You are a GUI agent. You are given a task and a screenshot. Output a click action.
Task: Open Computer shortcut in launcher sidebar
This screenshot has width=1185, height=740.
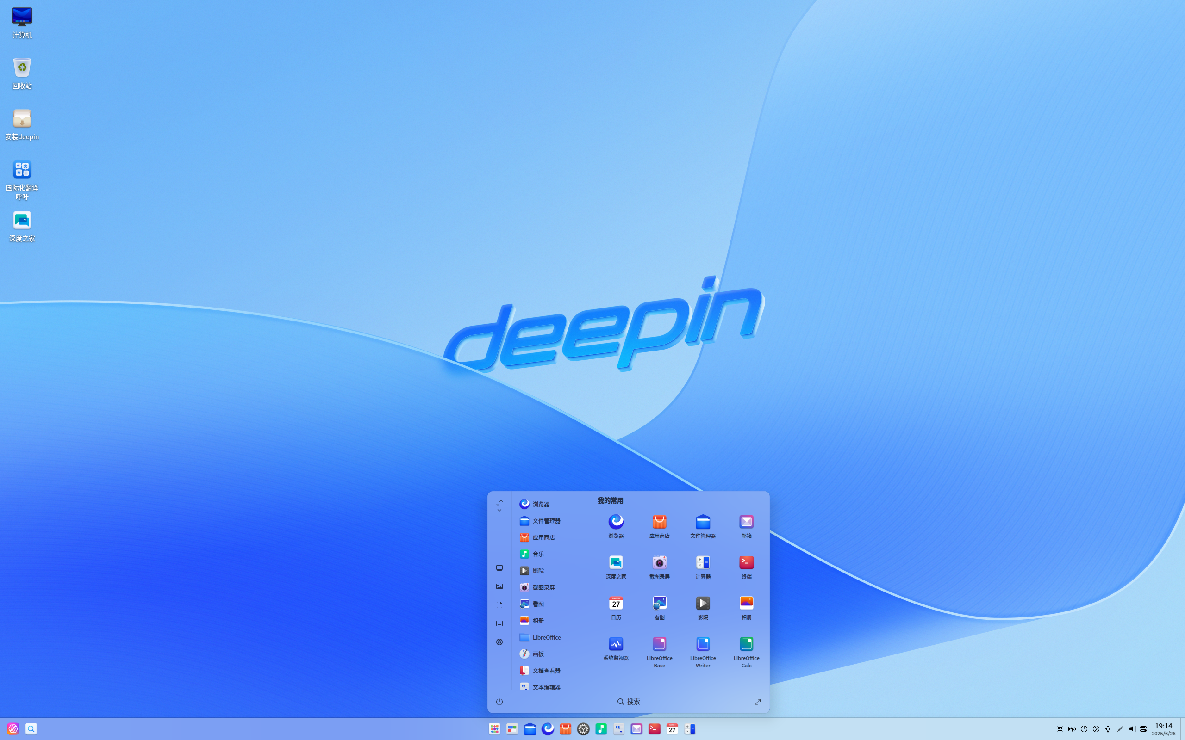pos(499,568)
